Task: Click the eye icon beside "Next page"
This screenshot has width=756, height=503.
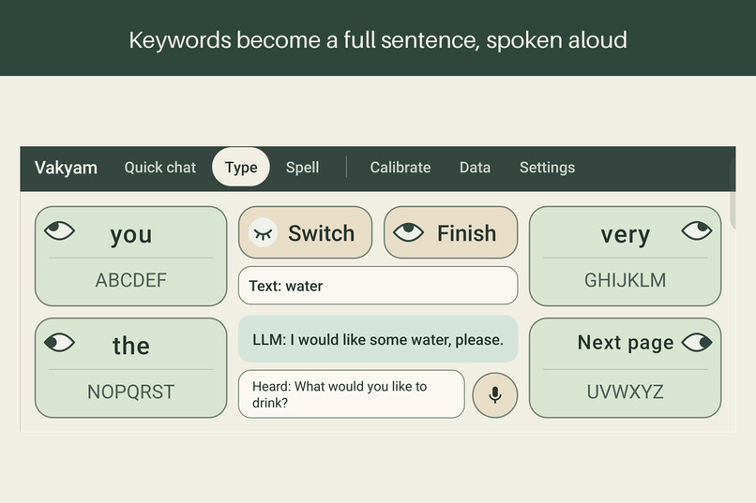Action: 697,343
